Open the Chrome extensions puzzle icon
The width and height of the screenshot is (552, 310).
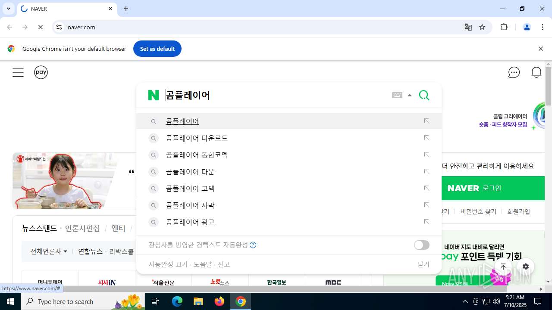click(504, 27)
